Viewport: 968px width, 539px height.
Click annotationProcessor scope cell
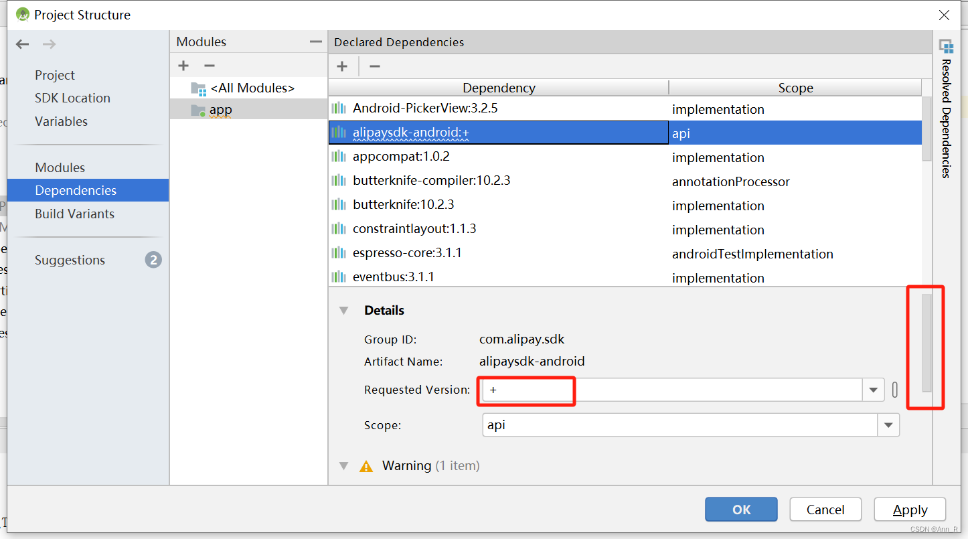click(x=795, y=181)
